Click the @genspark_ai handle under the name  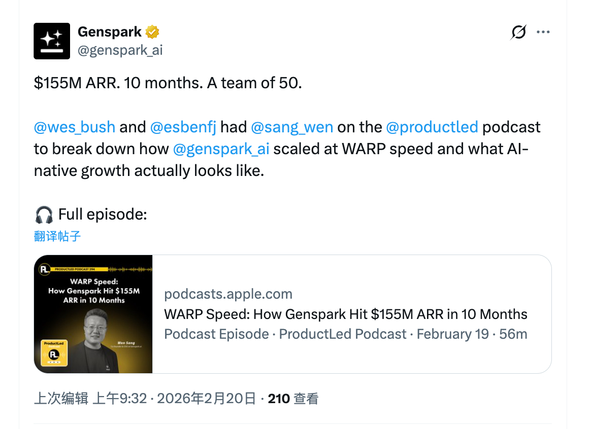(120, 50)
